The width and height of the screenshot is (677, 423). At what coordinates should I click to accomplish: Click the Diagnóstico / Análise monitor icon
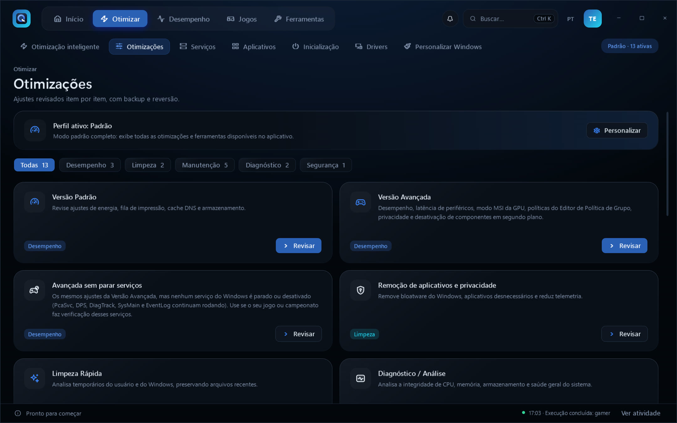click(360, 378)
